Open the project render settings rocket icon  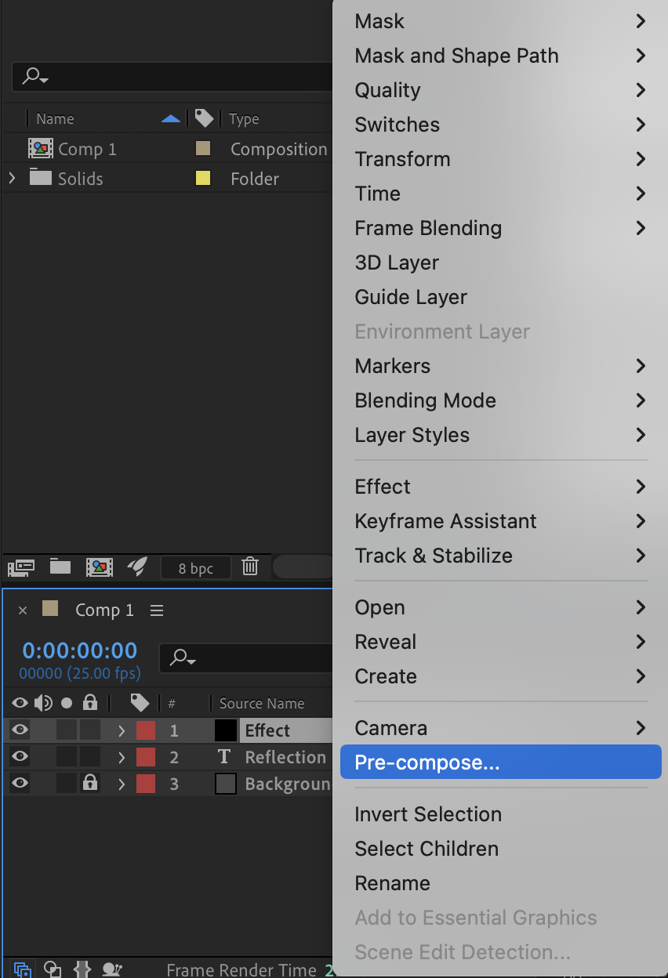point(137,567)
